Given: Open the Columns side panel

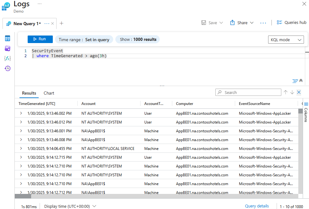Looking at the screenshot, I should tap(306, 112).
